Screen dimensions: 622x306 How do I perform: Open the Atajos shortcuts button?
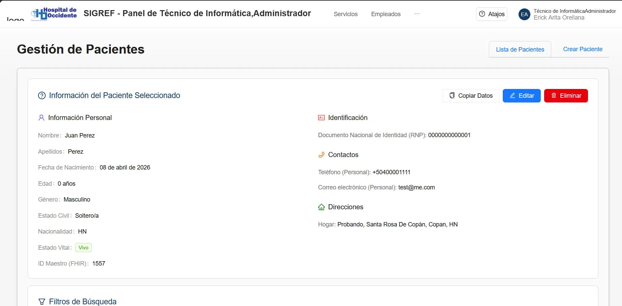492,14
